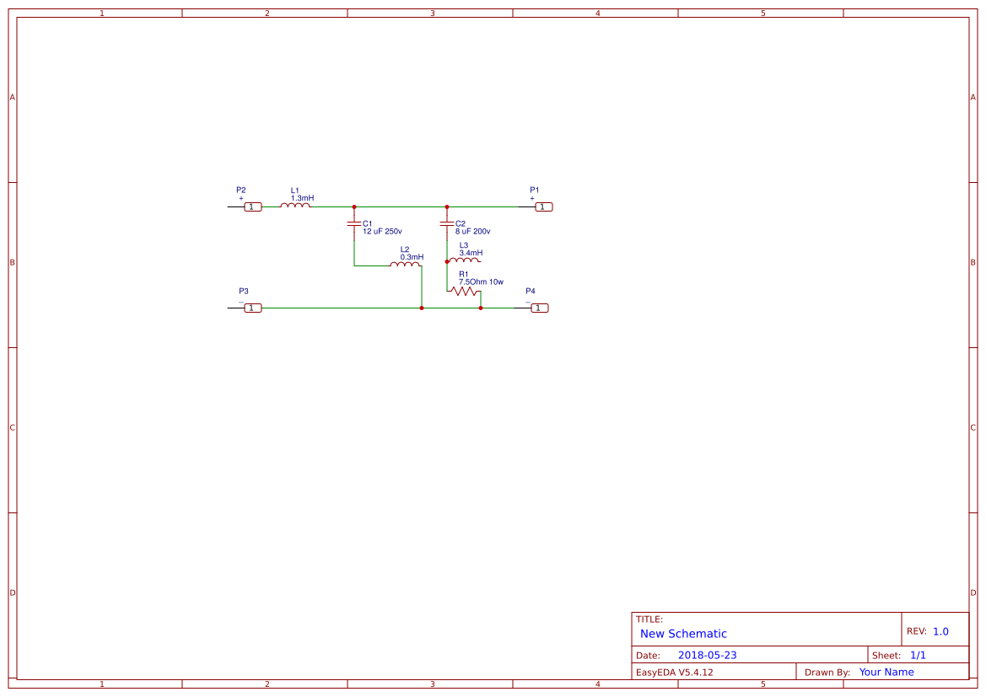Click the P1 connector pin box

tap(544, 206)
